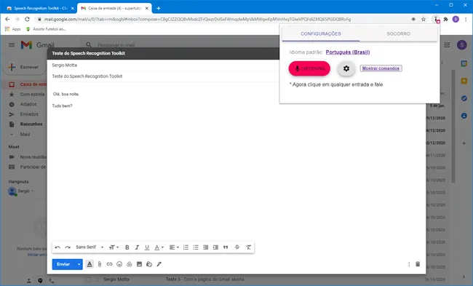Apply quote formatting

click(x=226, y=247)
